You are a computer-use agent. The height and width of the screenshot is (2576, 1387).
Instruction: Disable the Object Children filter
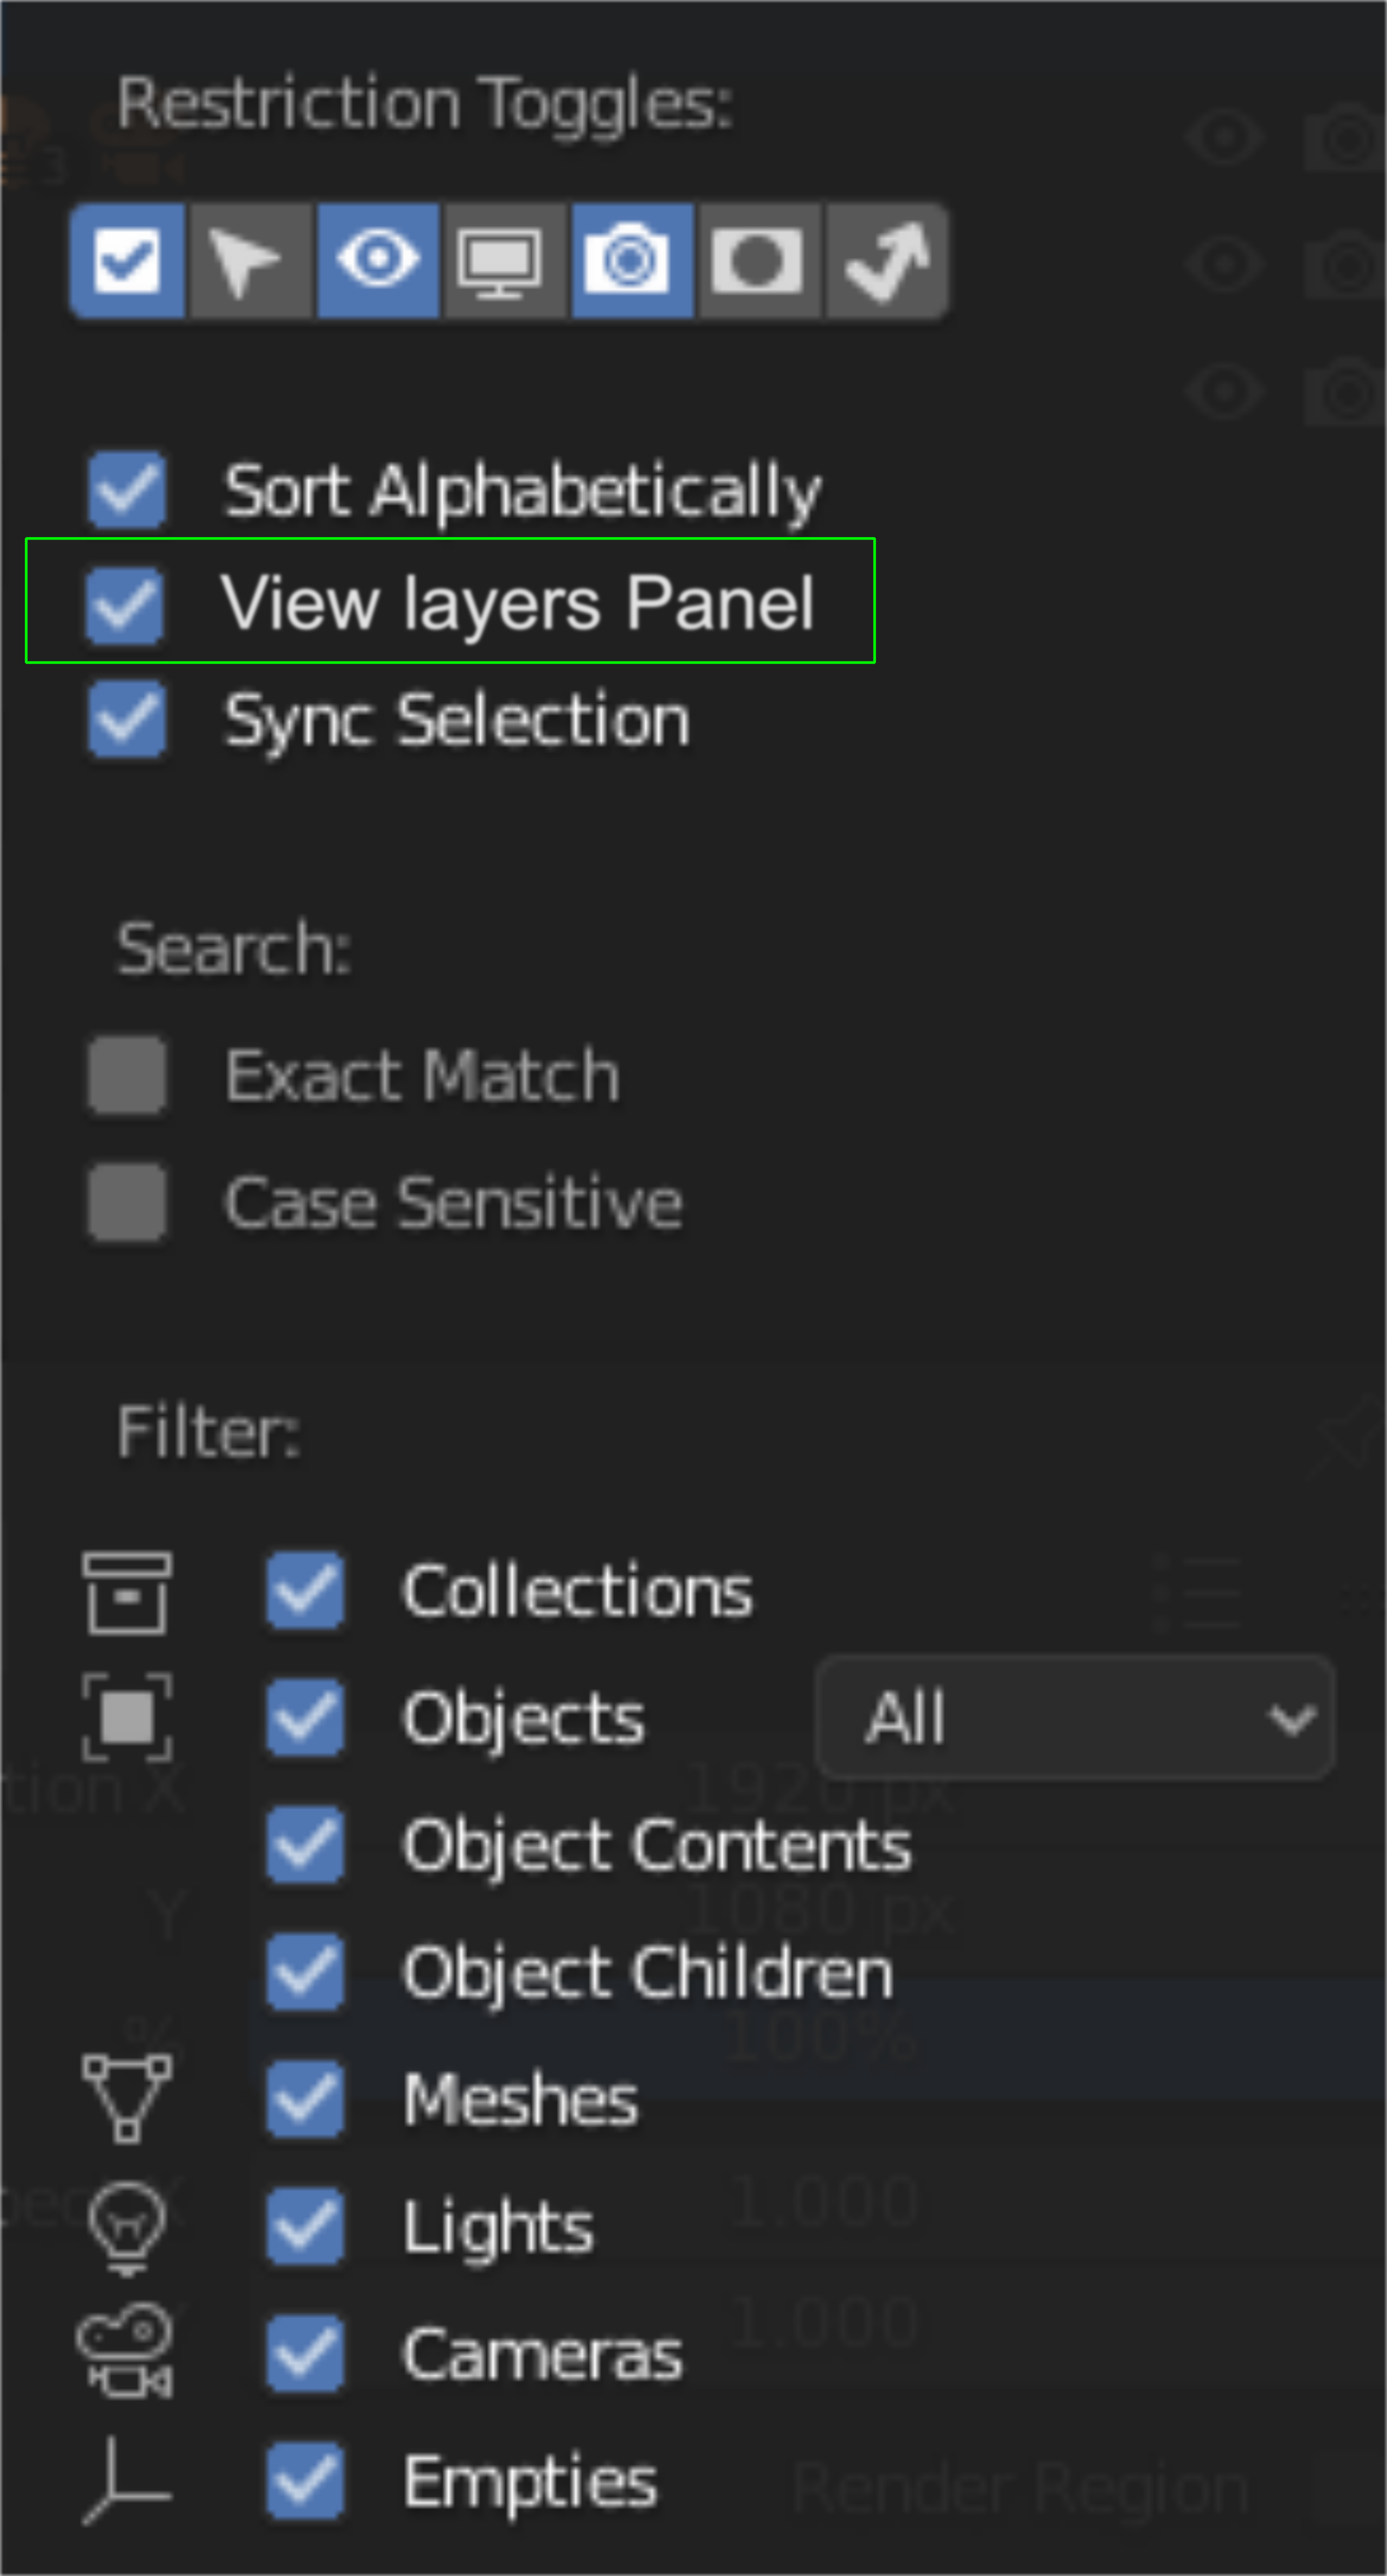pos(305,1972)
